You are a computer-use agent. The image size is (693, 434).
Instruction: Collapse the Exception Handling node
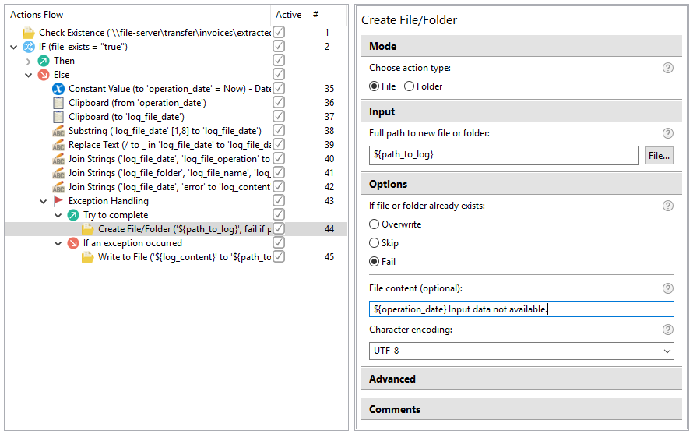point(44,202)
